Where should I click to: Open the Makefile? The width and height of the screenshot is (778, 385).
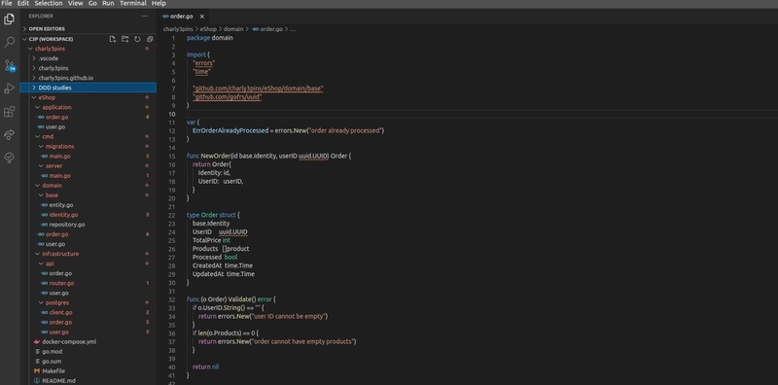click(x=88, y=370)
